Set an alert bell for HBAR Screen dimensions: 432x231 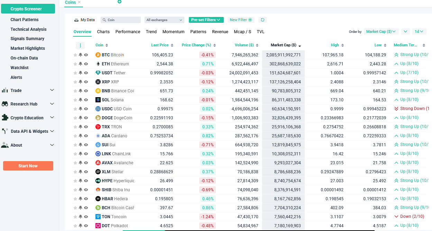(81, 199)
